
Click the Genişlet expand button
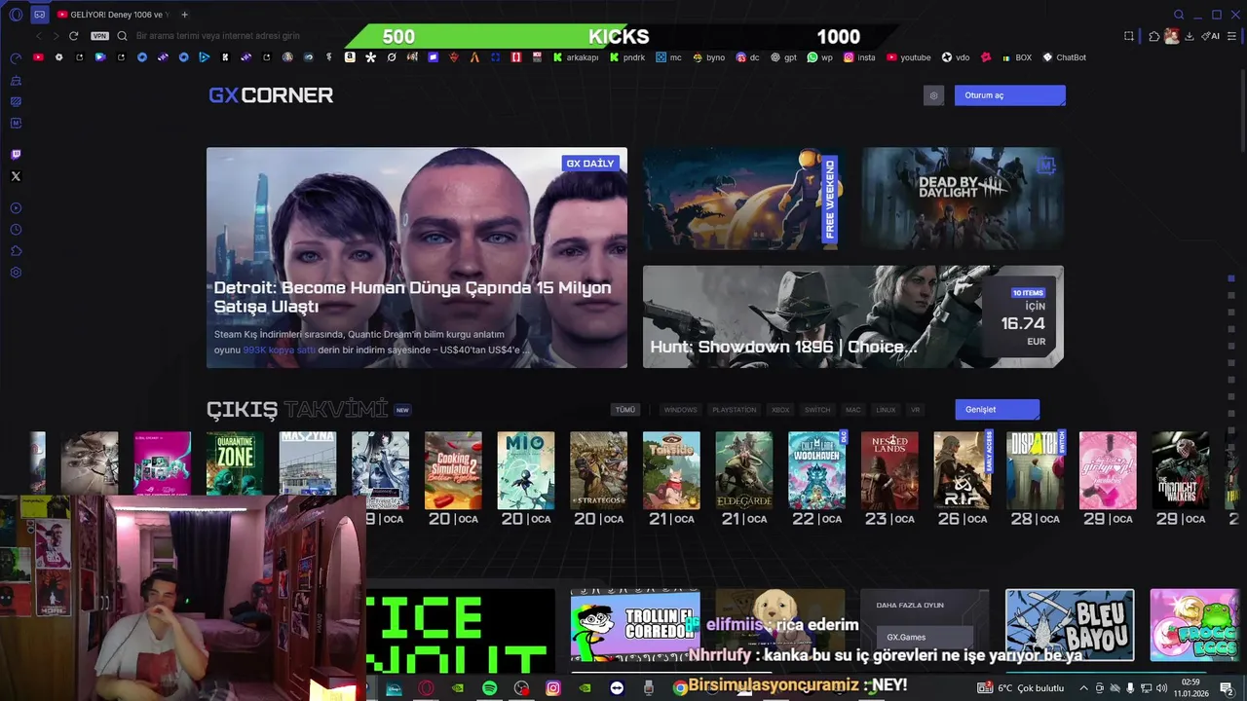coord(997,410)
